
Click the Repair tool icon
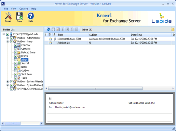click(8, 16)
